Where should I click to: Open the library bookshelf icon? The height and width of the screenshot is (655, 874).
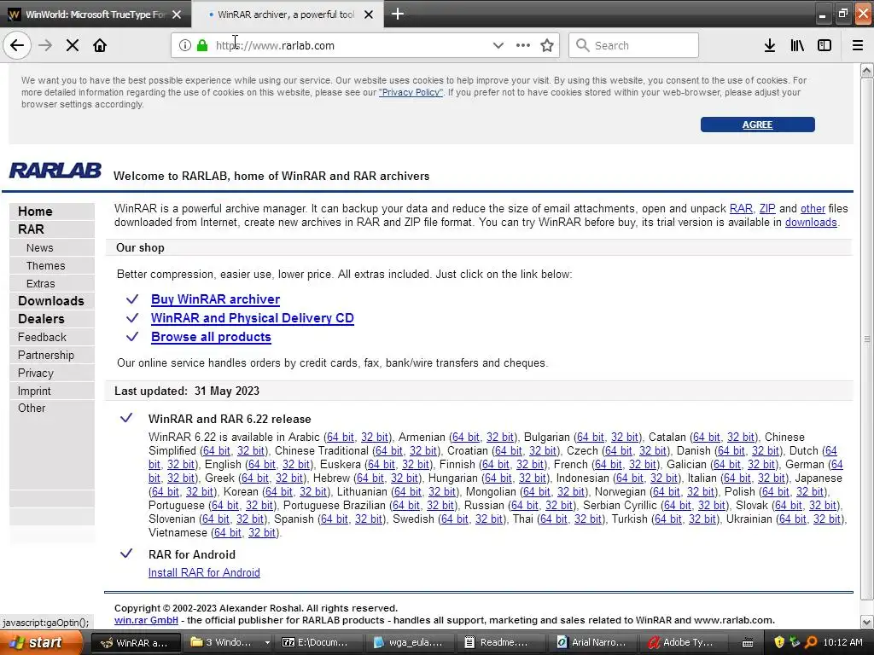coord(797,45)
